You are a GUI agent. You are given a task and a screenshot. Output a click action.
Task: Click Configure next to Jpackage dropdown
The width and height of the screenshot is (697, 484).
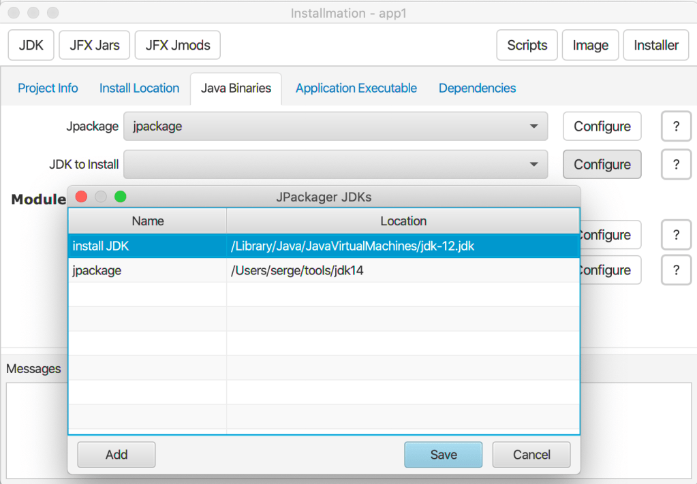tap(602, 127)
